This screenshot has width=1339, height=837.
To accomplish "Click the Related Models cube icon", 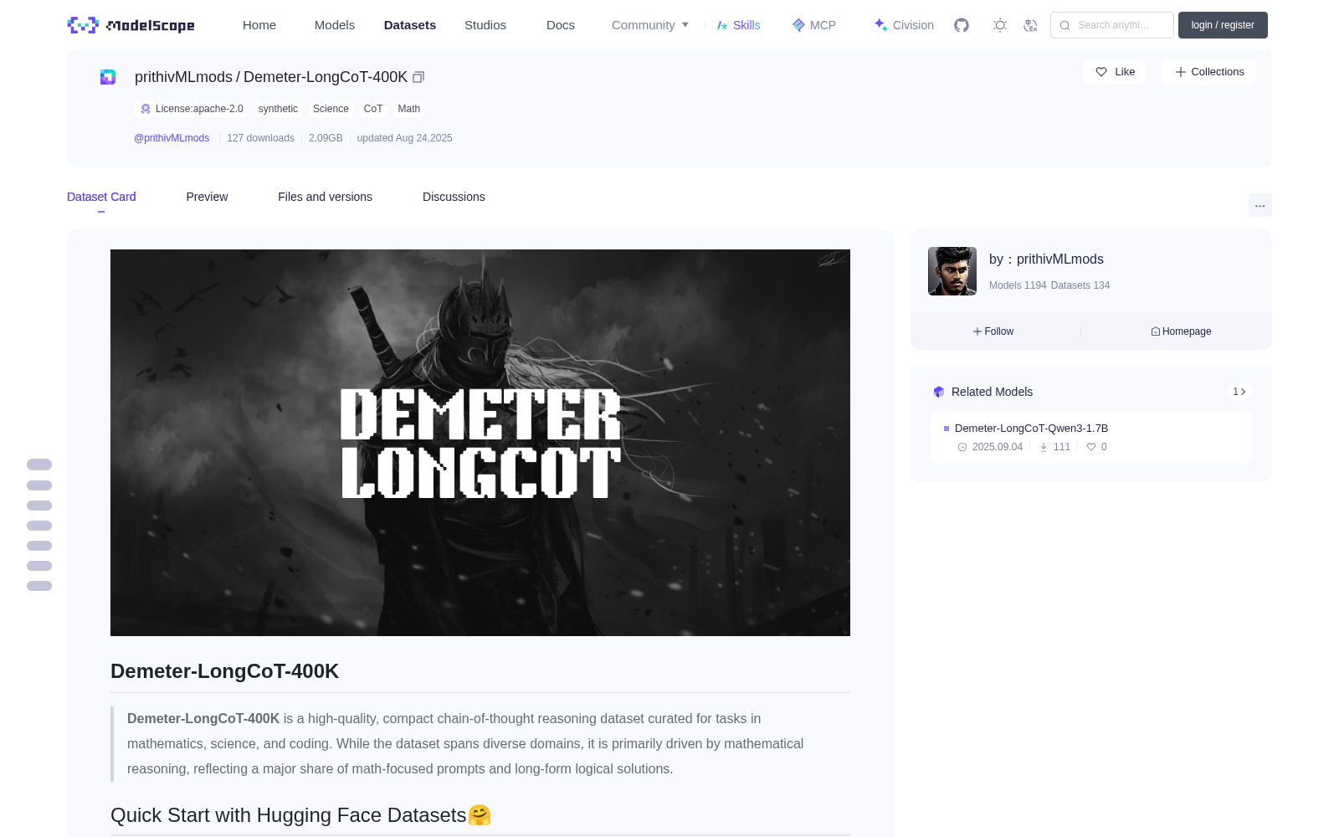I will (939, 392).
